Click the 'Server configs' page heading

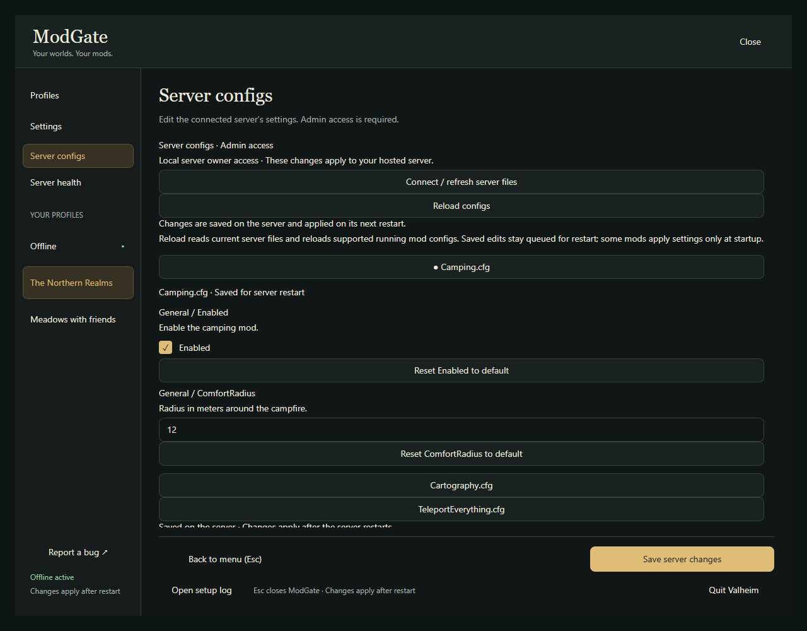click(x=216, y=95)
